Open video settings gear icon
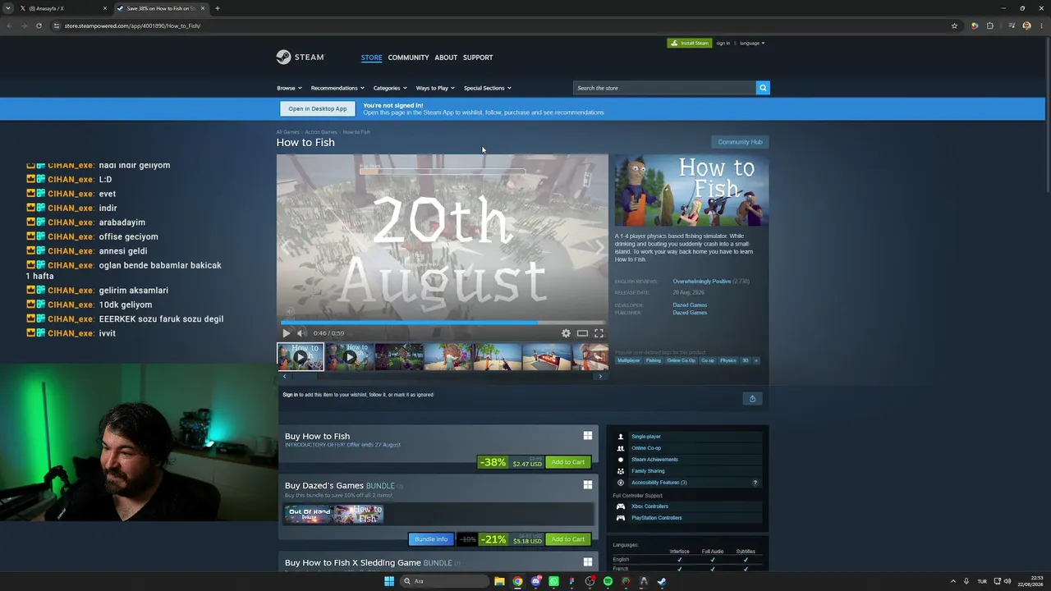This screenshot has width=1051, height=591. tap(566, 333)
